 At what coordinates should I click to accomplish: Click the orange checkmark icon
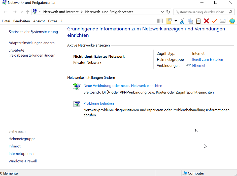tap(214, 21)
